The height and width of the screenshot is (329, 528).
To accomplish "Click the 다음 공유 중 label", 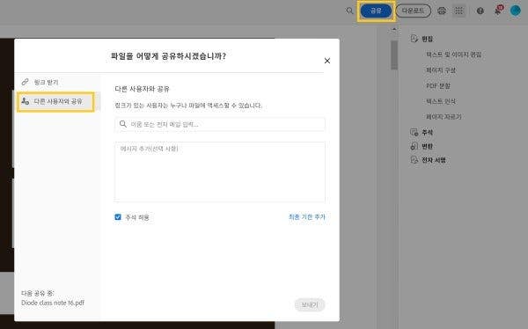I will tap(38, 293).
